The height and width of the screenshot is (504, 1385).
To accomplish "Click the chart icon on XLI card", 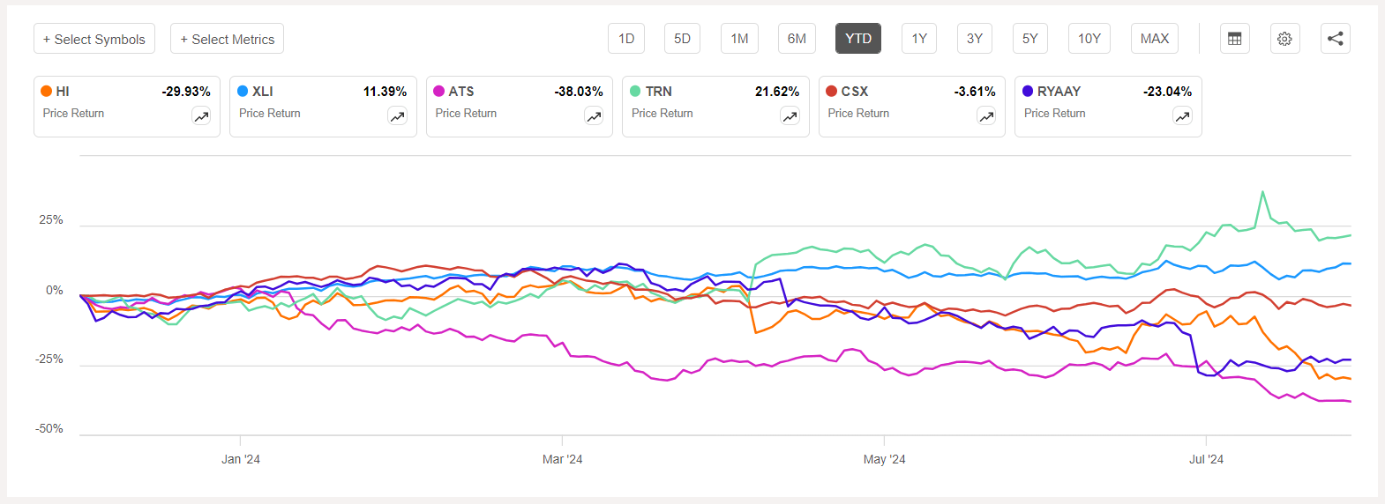I will [x=398, y=116].
